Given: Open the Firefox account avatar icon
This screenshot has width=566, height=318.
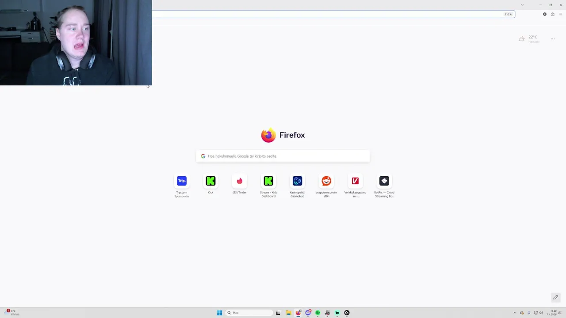Looking at the screenshot, I should [x=544, y=14].
